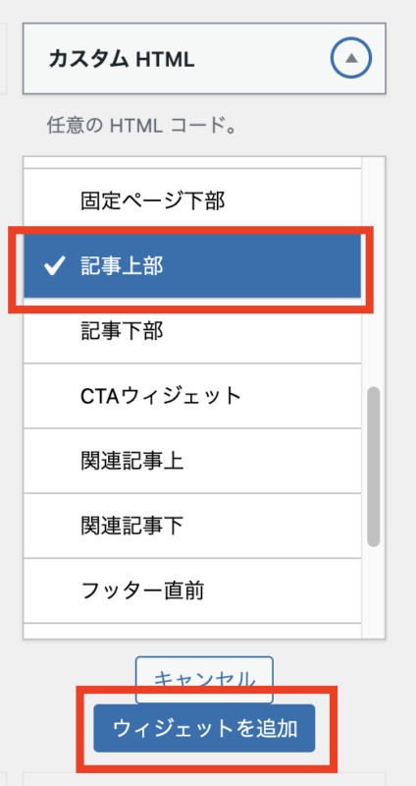This screenshot has width=416, height=786.
Task: Click the カスタム HTML widget title
Action: pos(121,60)
